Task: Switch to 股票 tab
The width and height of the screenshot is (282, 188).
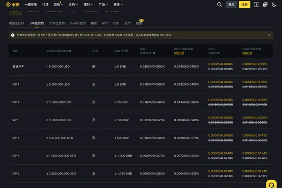Action: (x=139, y=23)
